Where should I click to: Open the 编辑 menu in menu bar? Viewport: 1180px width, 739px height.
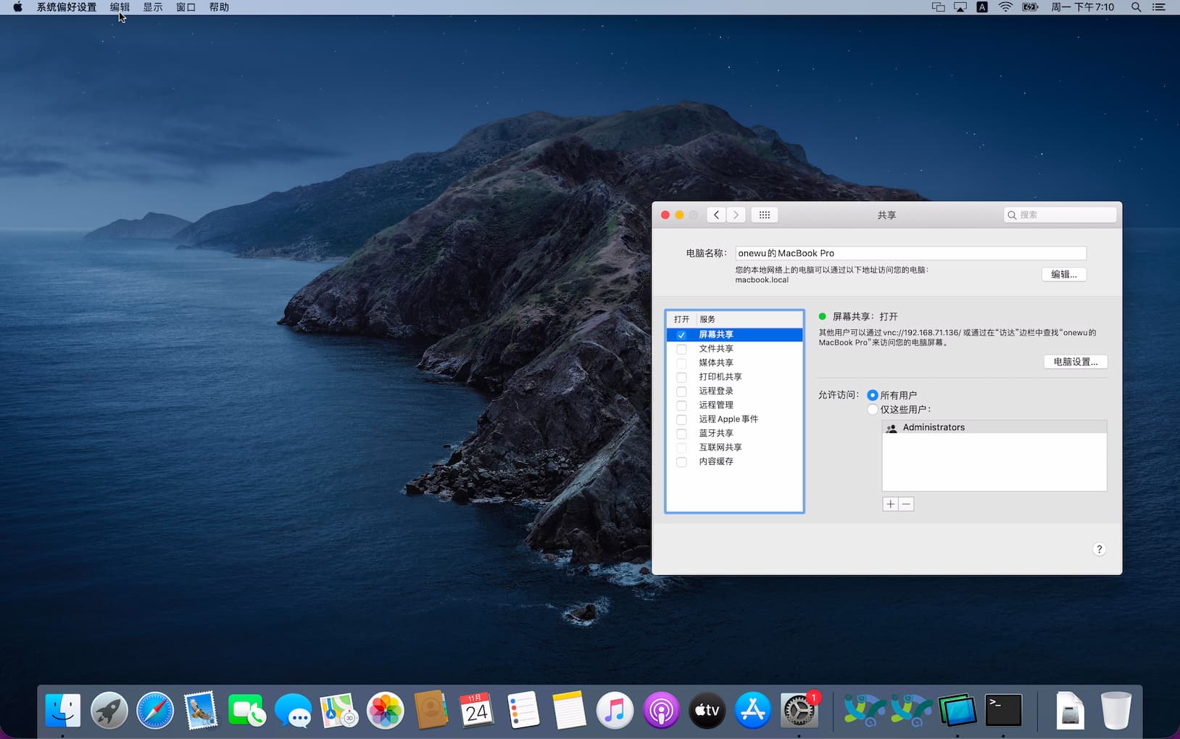tap(120, 7)
